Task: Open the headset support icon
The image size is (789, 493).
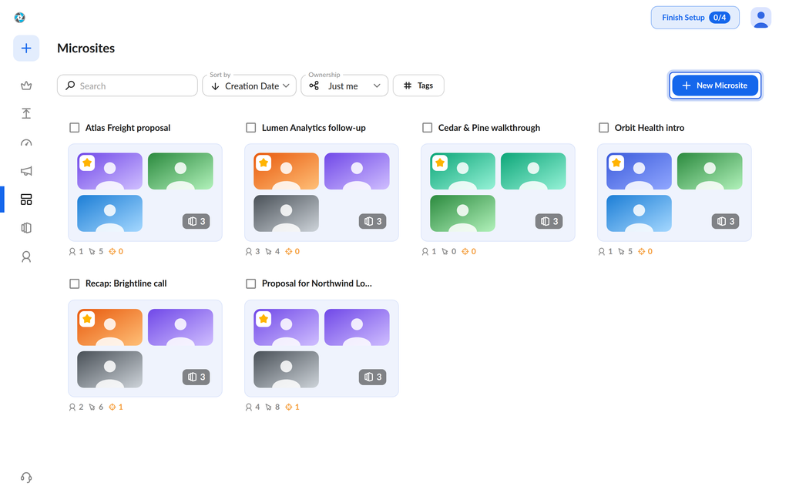Action: point(26,477)
